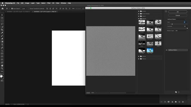
Task: Open the File menu
Action: click(18, 3)
